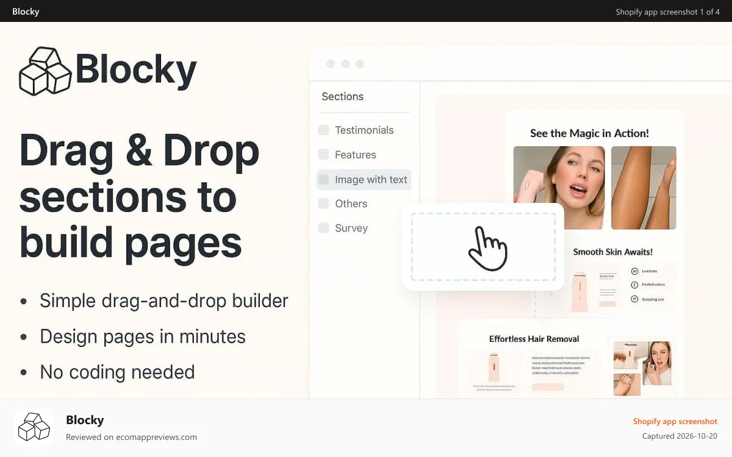
Task: Select the Survey section label
Action: pyautogui.click(x=351, y=228)
